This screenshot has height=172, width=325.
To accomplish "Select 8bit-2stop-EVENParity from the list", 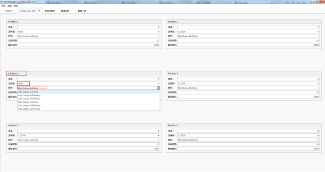I will coord(89,106).
